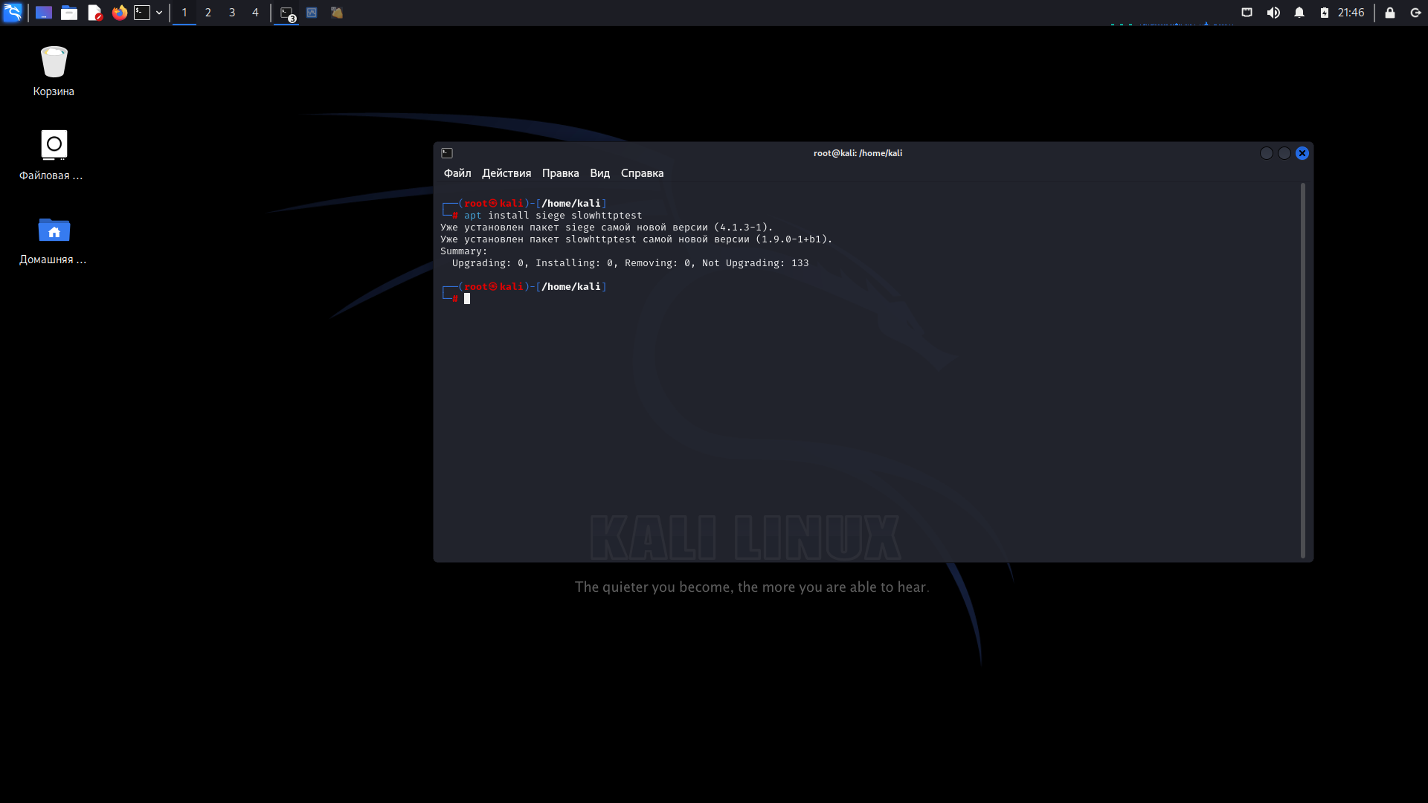The width and height of the screenshot is (1428, 803).
Task: Lock the screen with the padlock icon
Action: tap(1390, 13)
